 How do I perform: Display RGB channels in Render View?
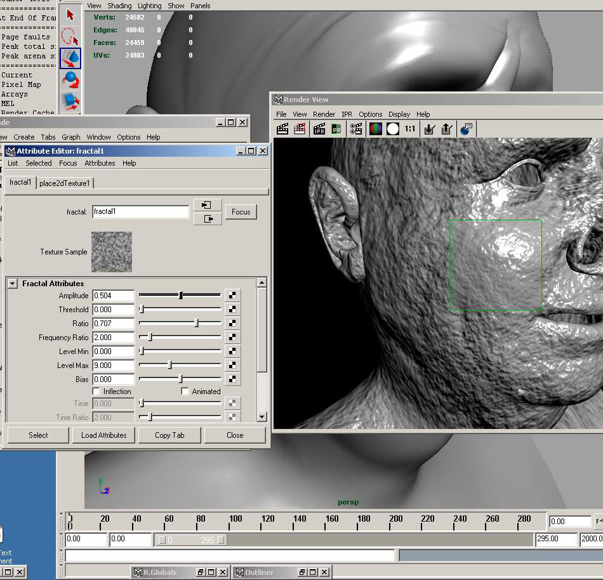[x=376, y=129]
